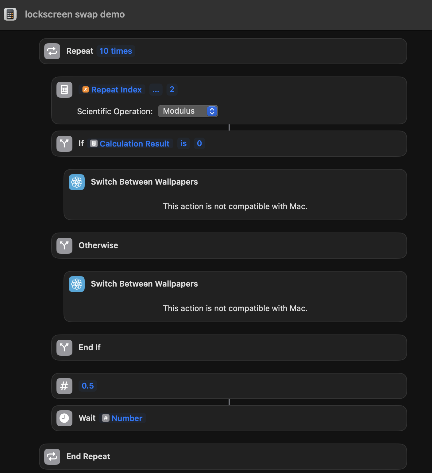Viewport: 432px width, 473px height.
Task: Click the Photos icon on second Switch Between Wallpapers
Action: coord(76,284)
